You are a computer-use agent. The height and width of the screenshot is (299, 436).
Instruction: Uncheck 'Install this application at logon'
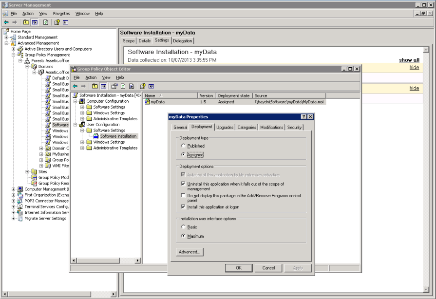[183, 207]
